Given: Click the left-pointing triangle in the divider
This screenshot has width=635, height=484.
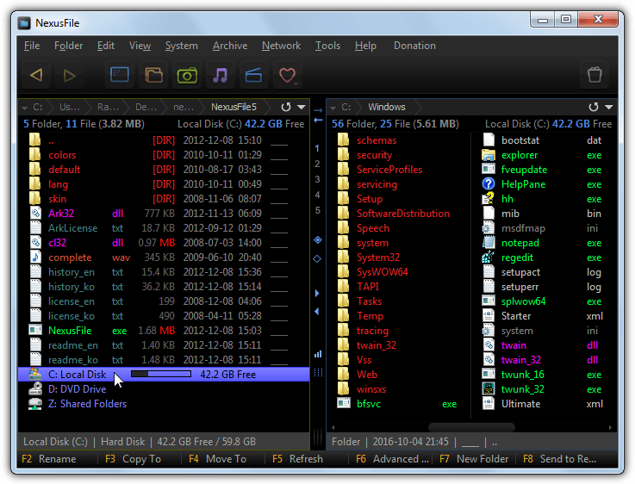Looking at the screenshot, I should click(317, 311).
